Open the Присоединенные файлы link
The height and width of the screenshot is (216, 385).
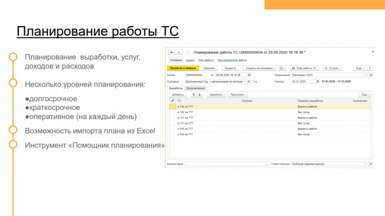pos(232,60)
